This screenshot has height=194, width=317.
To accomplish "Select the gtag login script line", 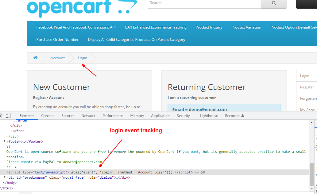I will [154, 172].
